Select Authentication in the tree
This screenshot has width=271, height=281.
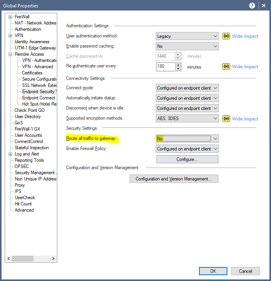click(28, 29)
